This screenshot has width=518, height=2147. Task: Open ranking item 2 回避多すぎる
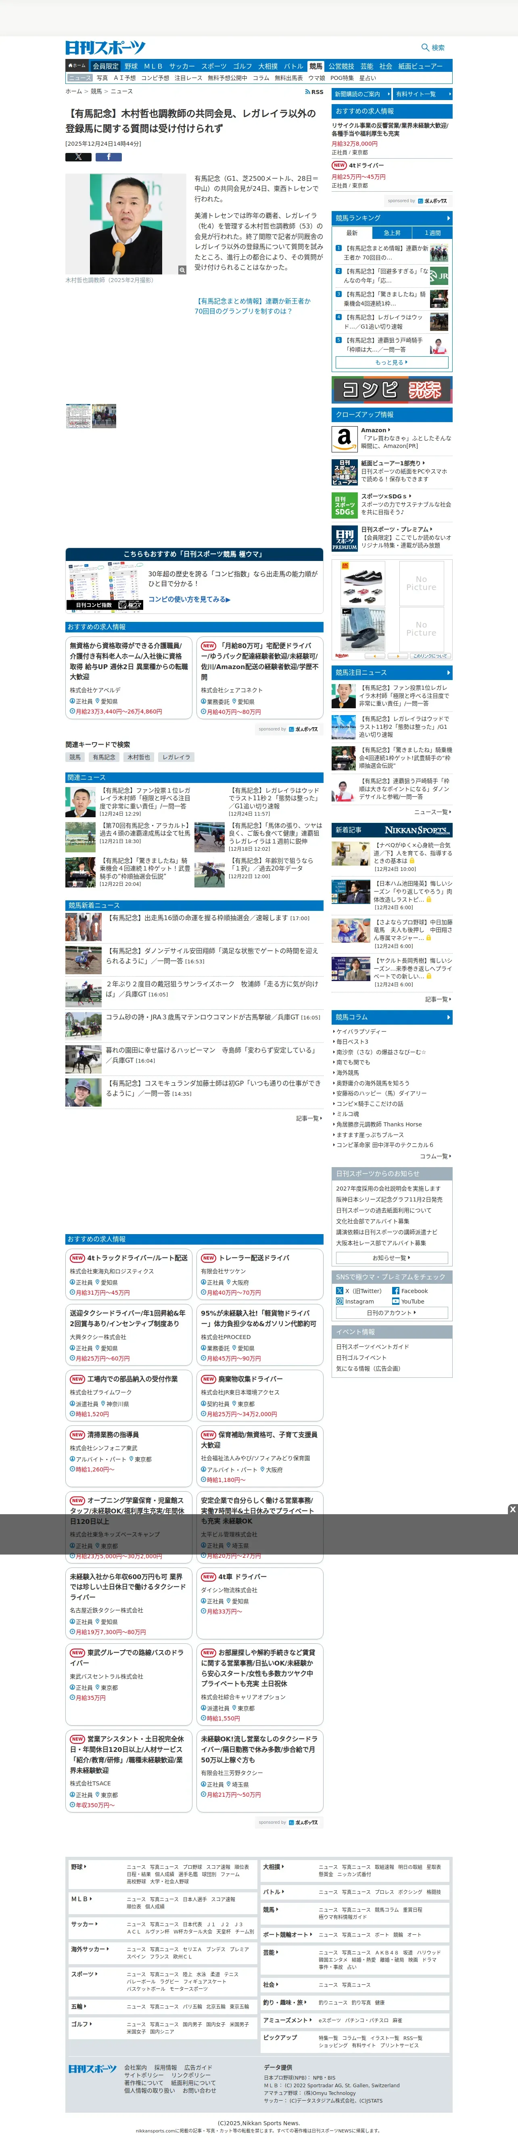click(x=386, y=275)
